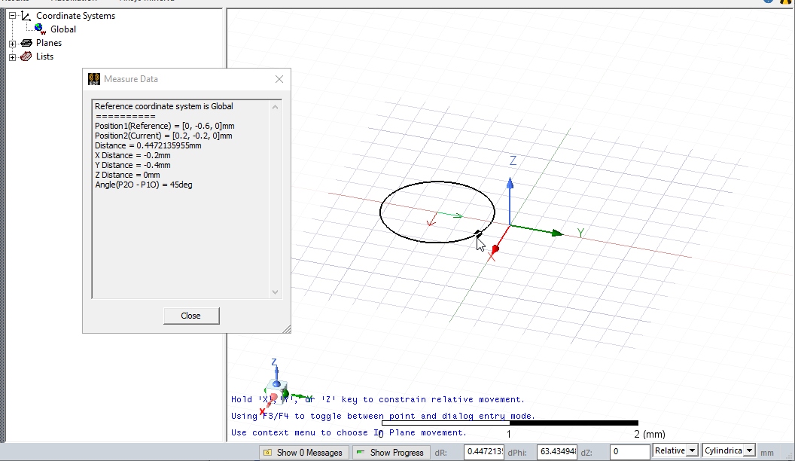Click the dR input field
Screen dimensions: 795x461
(x=484, y=451)
